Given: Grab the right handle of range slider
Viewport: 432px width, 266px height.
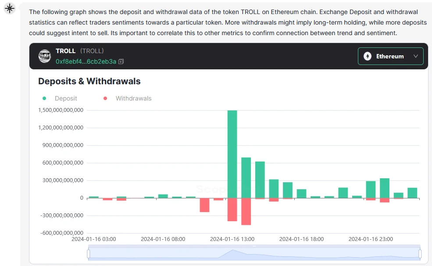Looking at the screenshot, I should pos(420,254).
